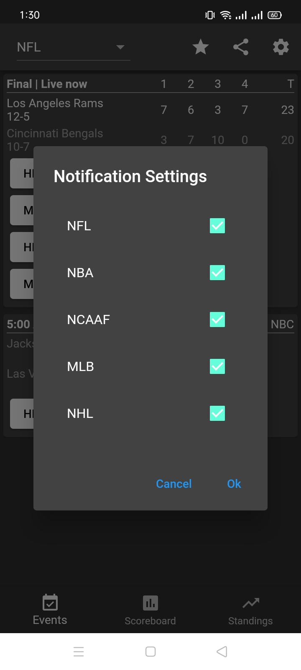This screenshot has height=670, width=301.
Task: Expand the NFL league dropdown arrow
Action: pyautogui.click(x=120, y=47)
